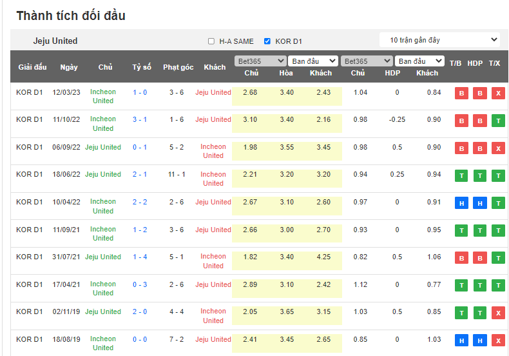The width and height of the screenshot is (509, 356).
Task: Uncheck the KOR D1 filter checkbox
Action: (x=267, y=41)
